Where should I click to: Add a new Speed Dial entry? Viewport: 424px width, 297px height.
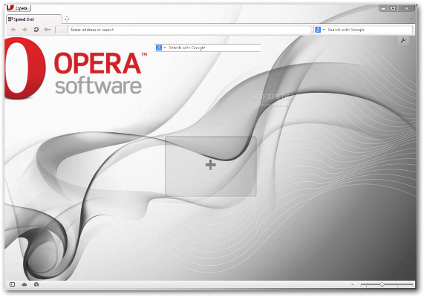point(211,166)
